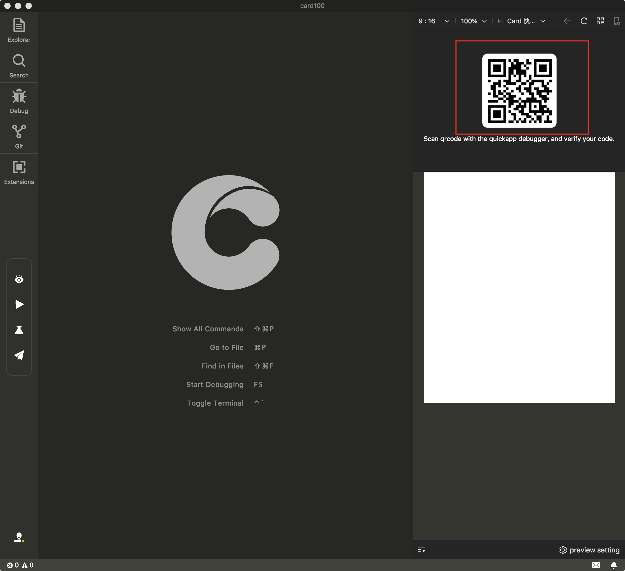Toggle the QR code display icon
This screenshot has height=571, width=625.
click(600, 21)
